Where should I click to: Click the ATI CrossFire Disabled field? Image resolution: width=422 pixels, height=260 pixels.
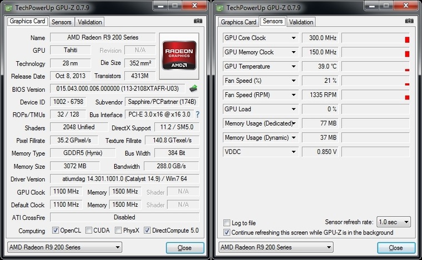pyautogui.click(x=124, y=217)
